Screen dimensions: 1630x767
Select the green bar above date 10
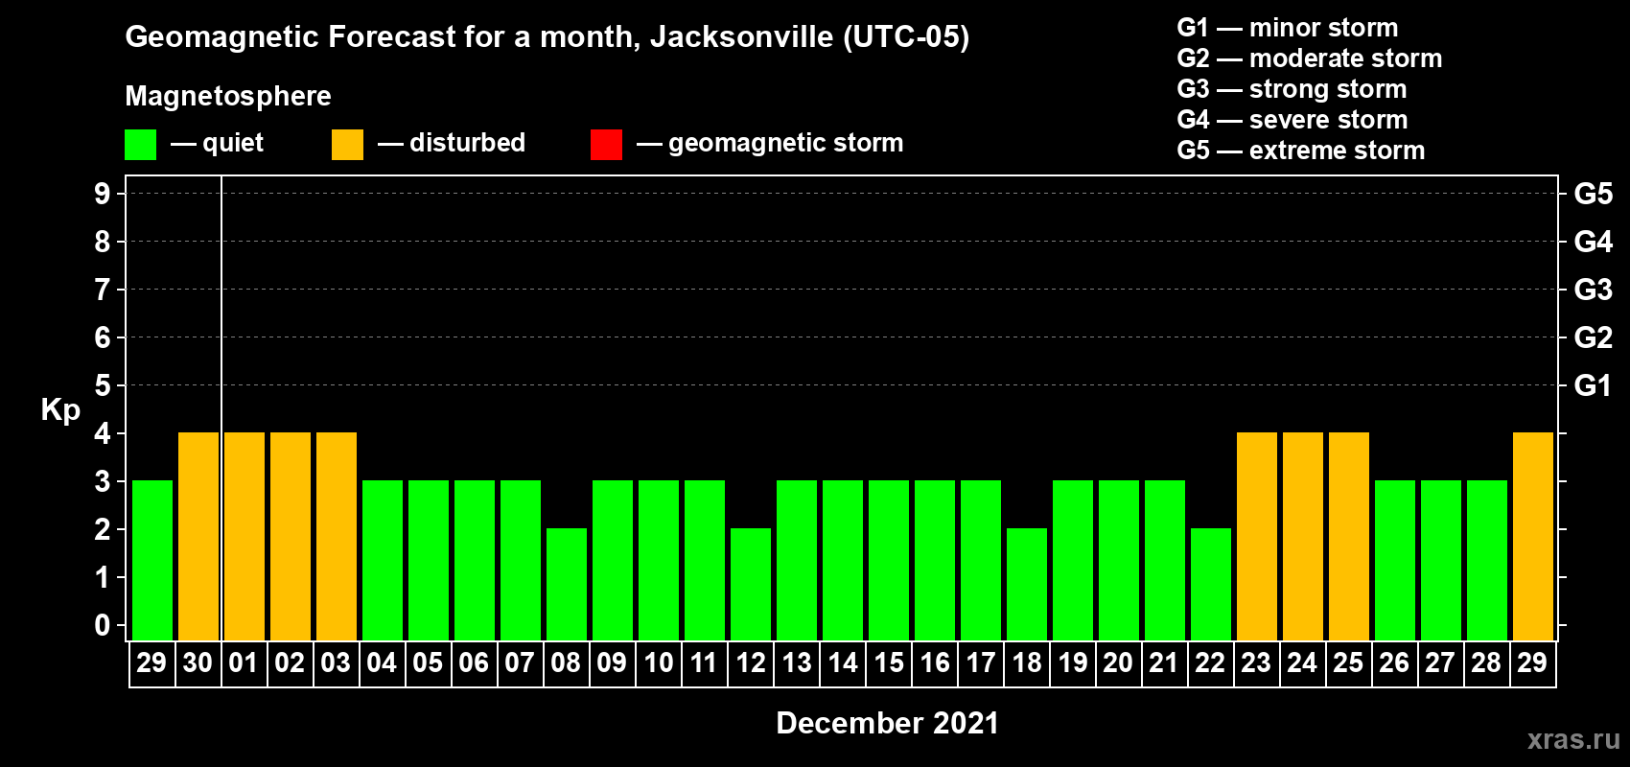pos(659,561)
